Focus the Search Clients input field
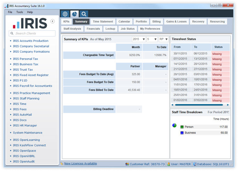This screenshot has width=238, height=171. [x=32, y=34]
